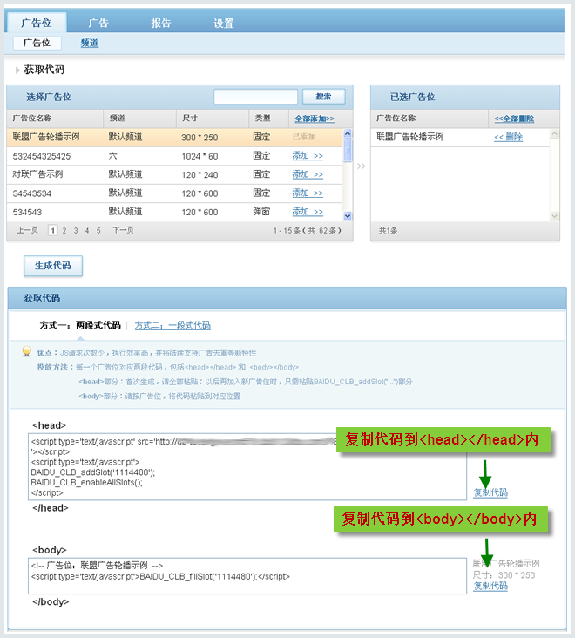
Task: Go to 上一页 previous page
Action: (x=27, y=230)
